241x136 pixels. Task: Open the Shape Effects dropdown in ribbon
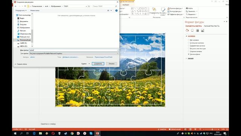pyautogui.click(x=175, y=14)
